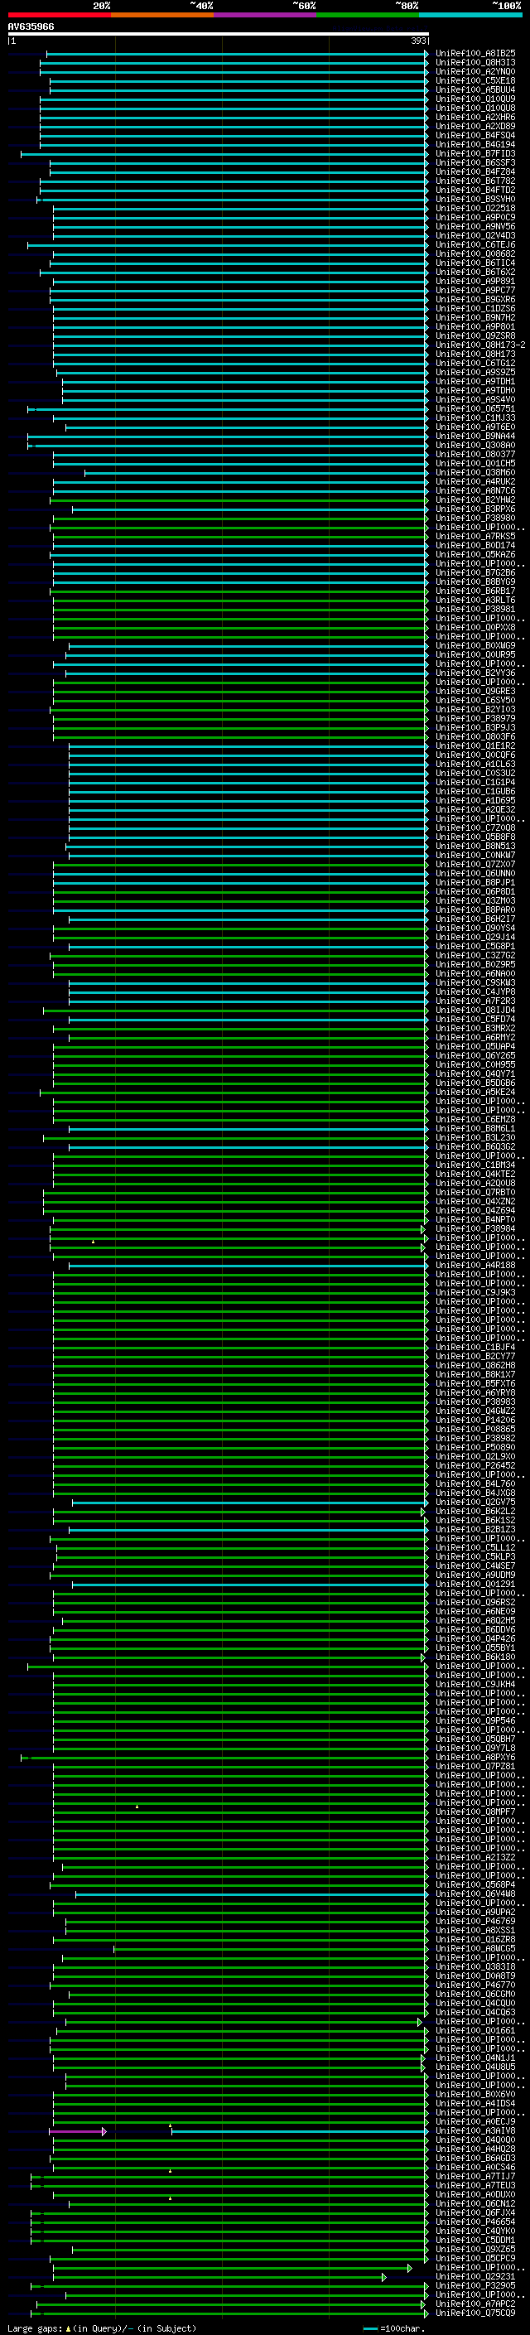
Task: Click hit label UniRef100_Q2GV75
Action: pos(475,1503)
